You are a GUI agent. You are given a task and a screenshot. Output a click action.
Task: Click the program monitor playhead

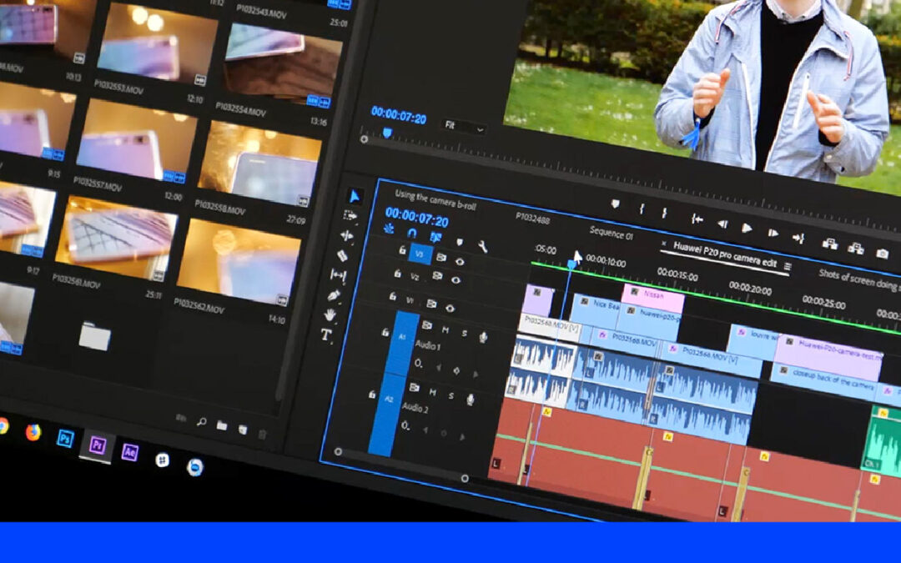pyautogui.click(x=387, y=133)
